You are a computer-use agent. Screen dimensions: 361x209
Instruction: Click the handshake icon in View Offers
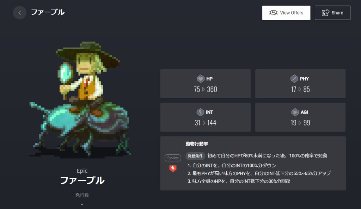pyautogui.click(x=274, y=13)
